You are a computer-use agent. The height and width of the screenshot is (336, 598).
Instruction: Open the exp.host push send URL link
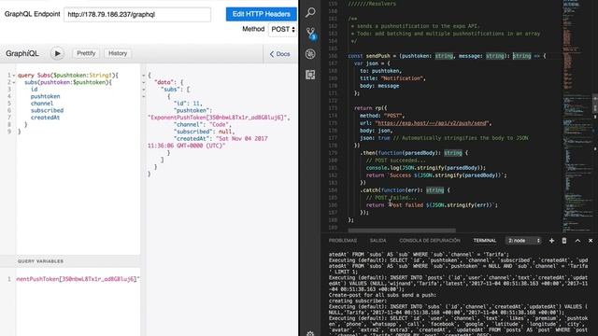point(433,123)
